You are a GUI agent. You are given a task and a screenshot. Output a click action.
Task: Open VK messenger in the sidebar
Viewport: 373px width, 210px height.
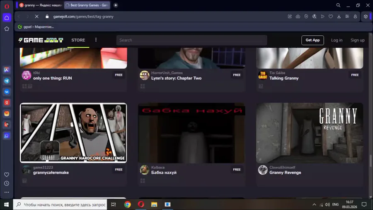(7, 92)
